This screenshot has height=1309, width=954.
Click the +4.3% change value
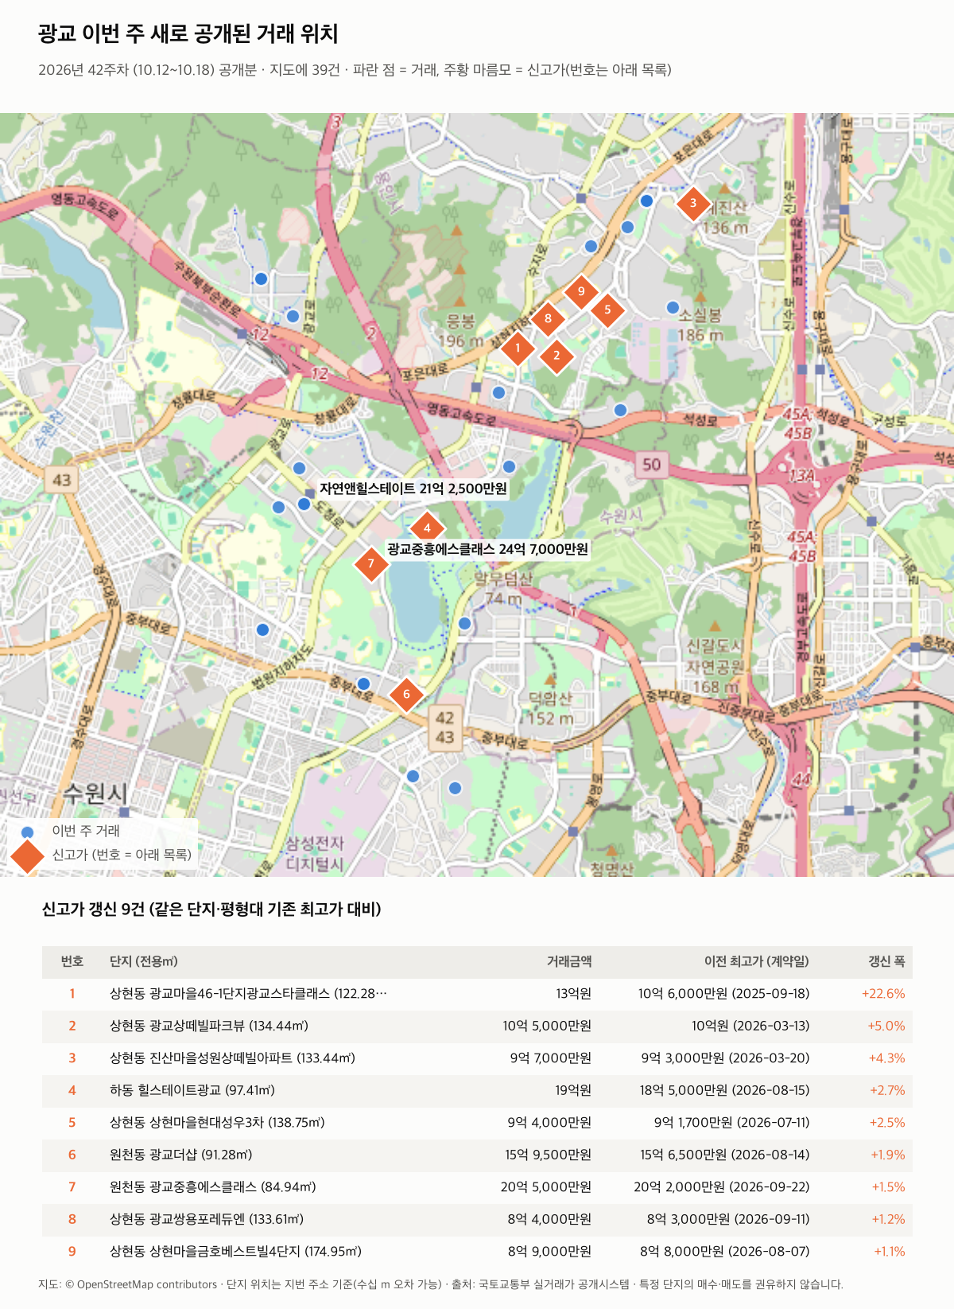coord(887,1058)
